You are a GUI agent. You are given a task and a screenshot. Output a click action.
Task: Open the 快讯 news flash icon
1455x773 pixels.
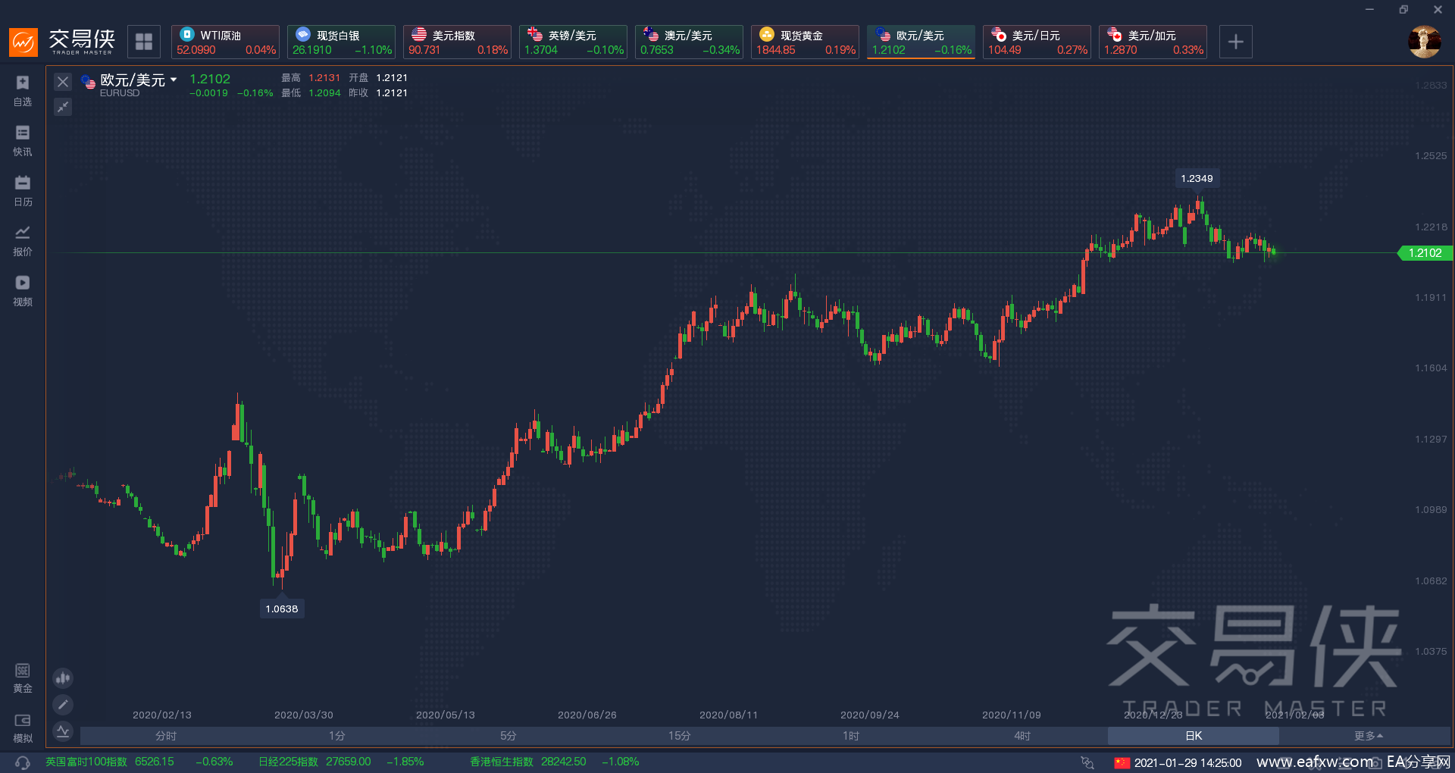point(23,140)
